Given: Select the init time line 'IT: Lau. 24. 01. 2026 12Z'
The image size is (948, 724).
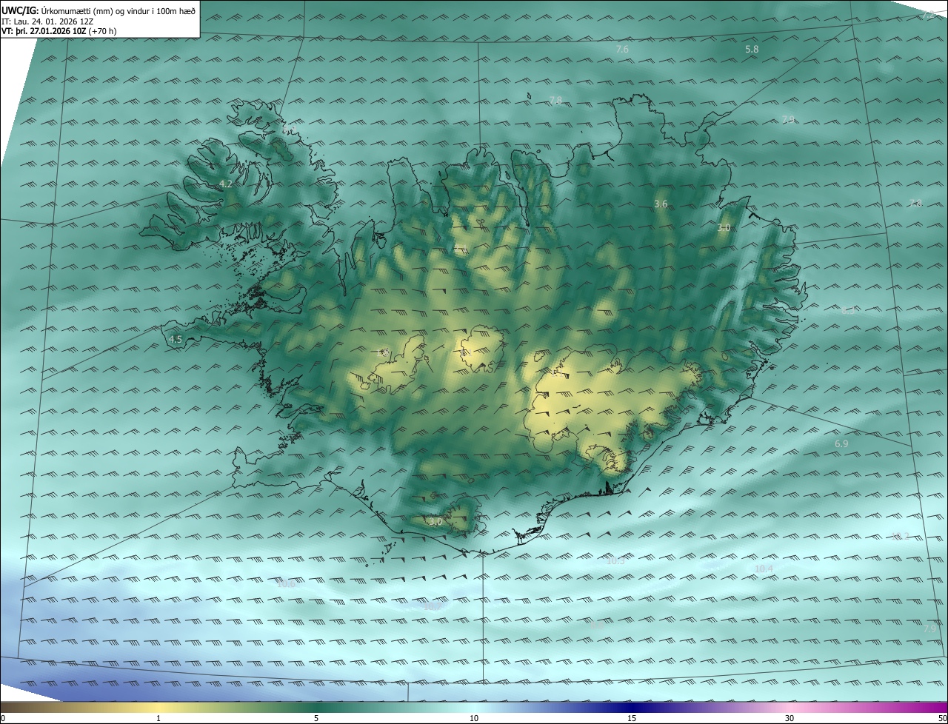Looking at the screenshot, I should pos(47,21).
